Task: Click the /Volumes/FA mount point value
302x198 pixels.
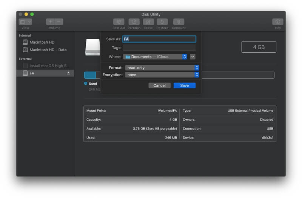Action: click(167, 111)
